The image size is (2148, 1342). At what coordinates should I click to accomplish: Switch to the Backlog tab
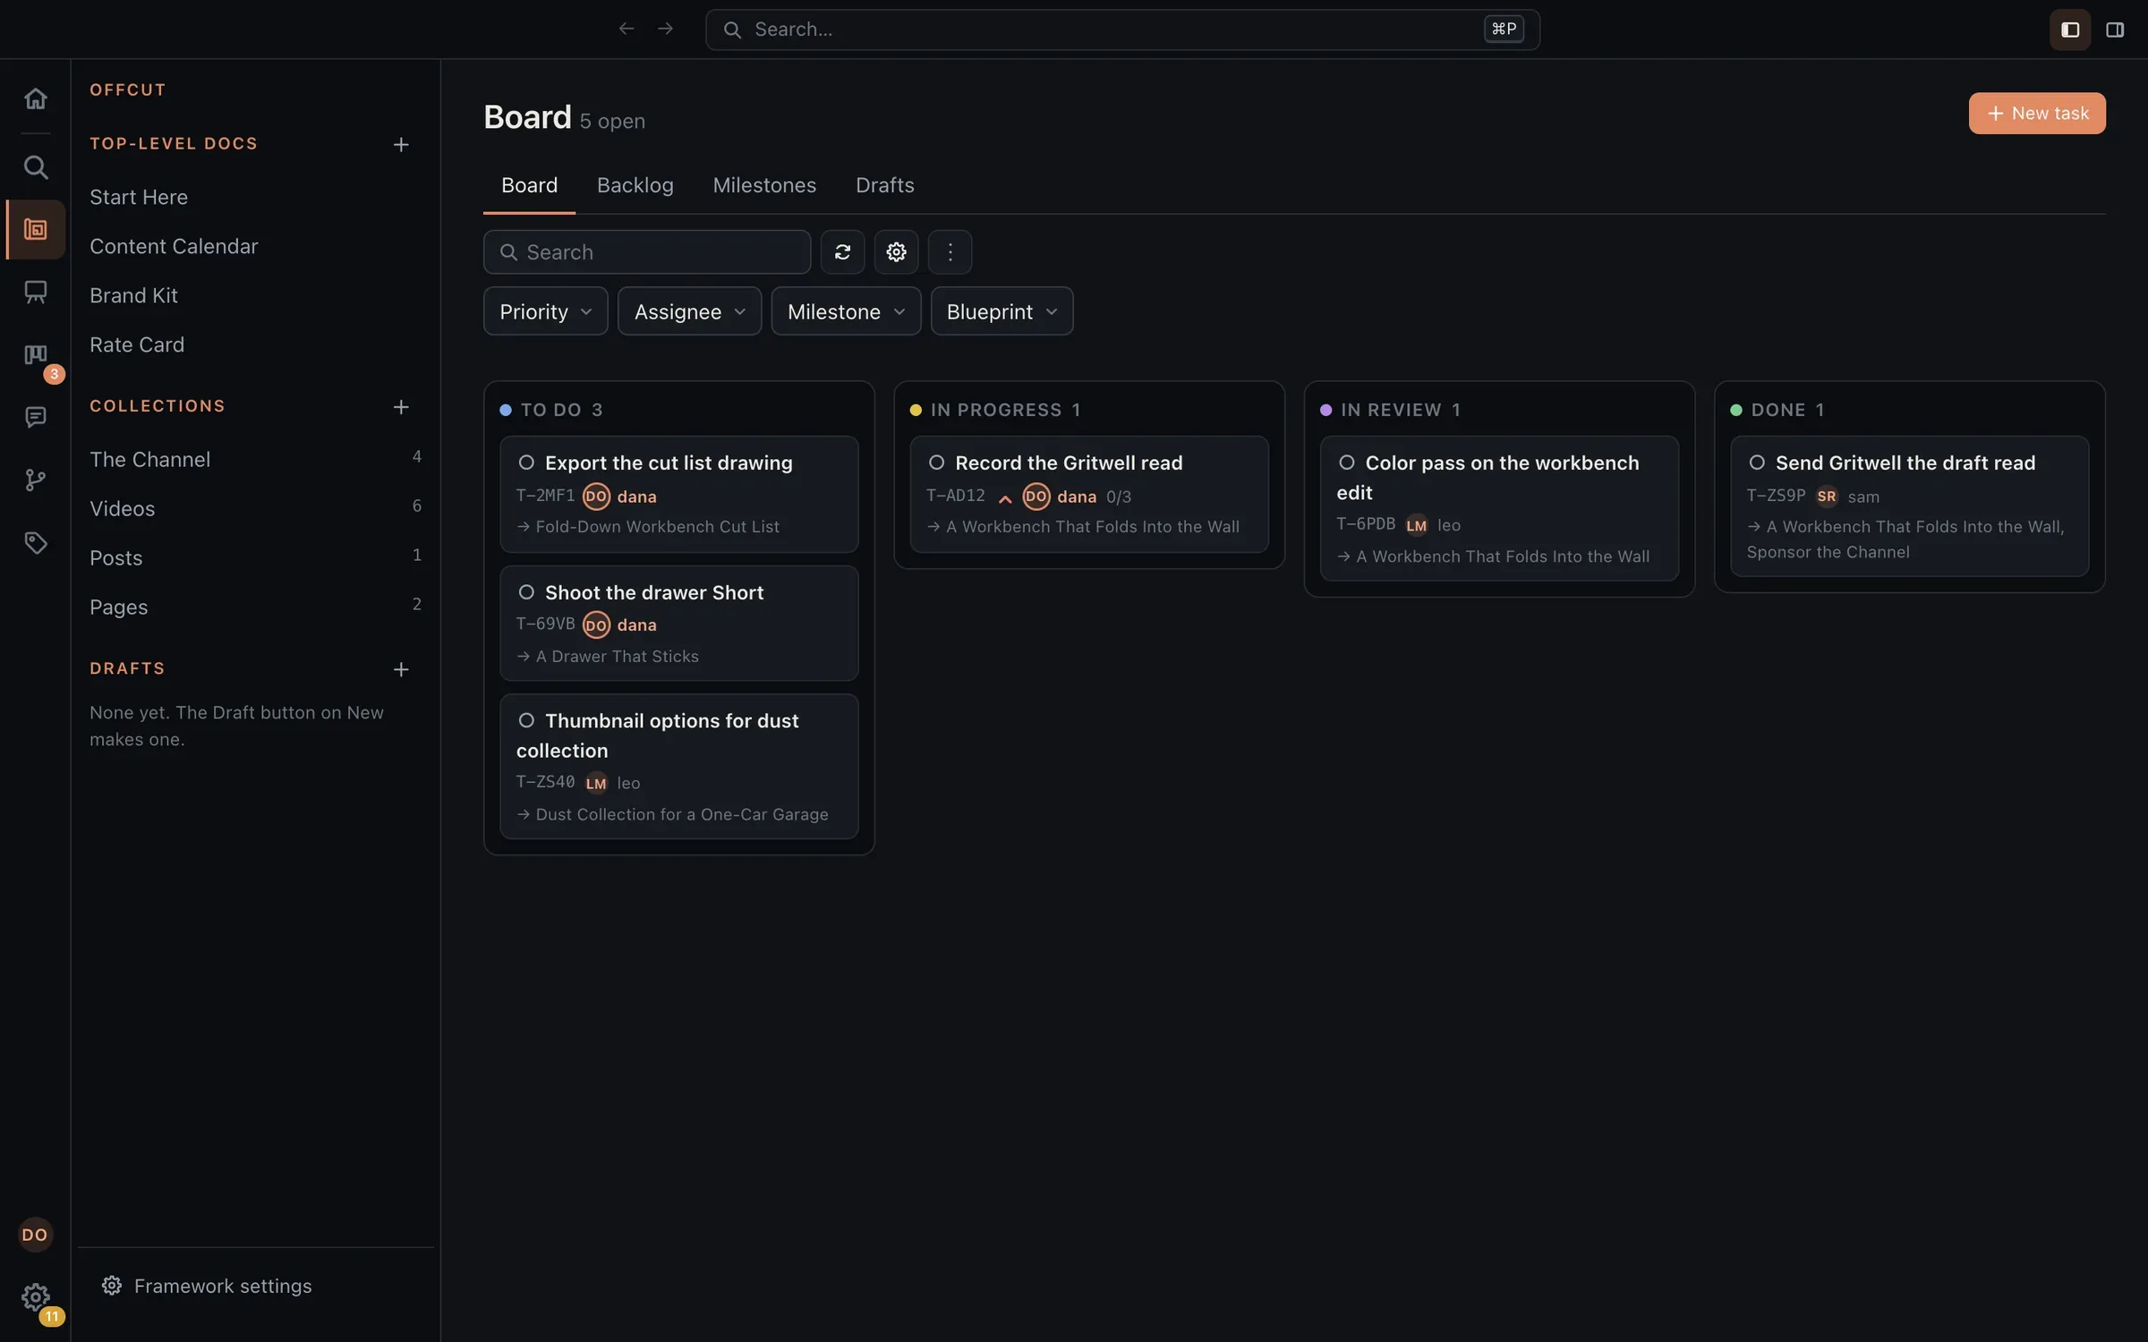(635, 185)
